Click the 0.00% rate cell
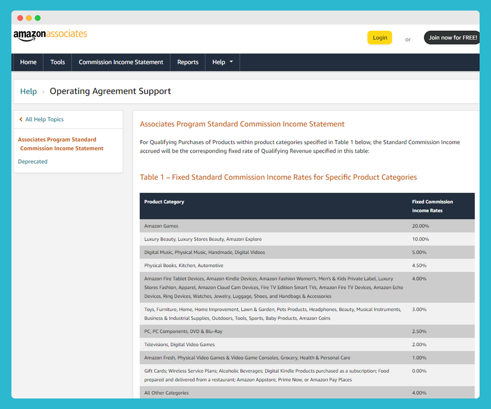This screenshot has width=491, height=409. point(419,371)
